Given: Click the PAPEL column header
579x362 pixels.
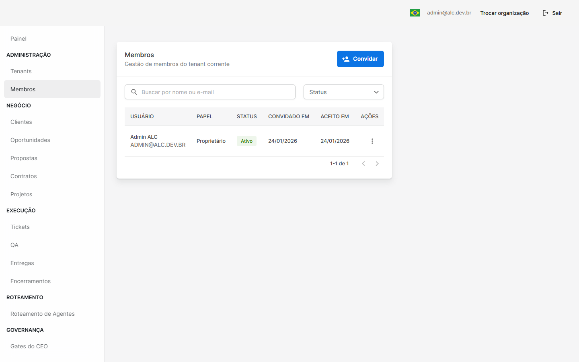Looking at the screenshot, I should click(x=205, y=117).
